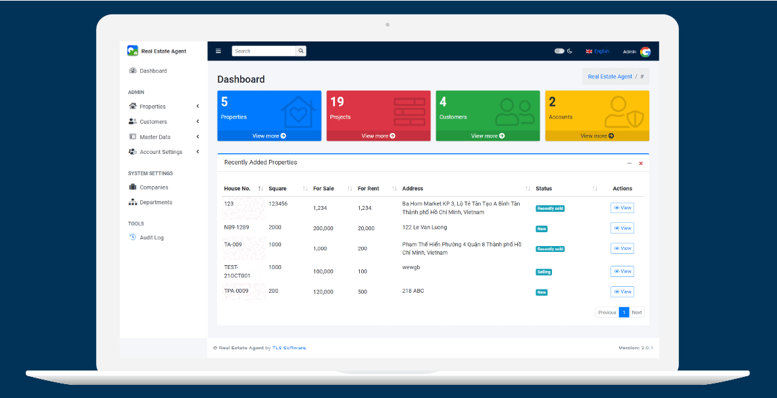The width and height of the screenshot is (777, 398).
Task: Click the 218 ABC address cell
Action: click(413, 291)
